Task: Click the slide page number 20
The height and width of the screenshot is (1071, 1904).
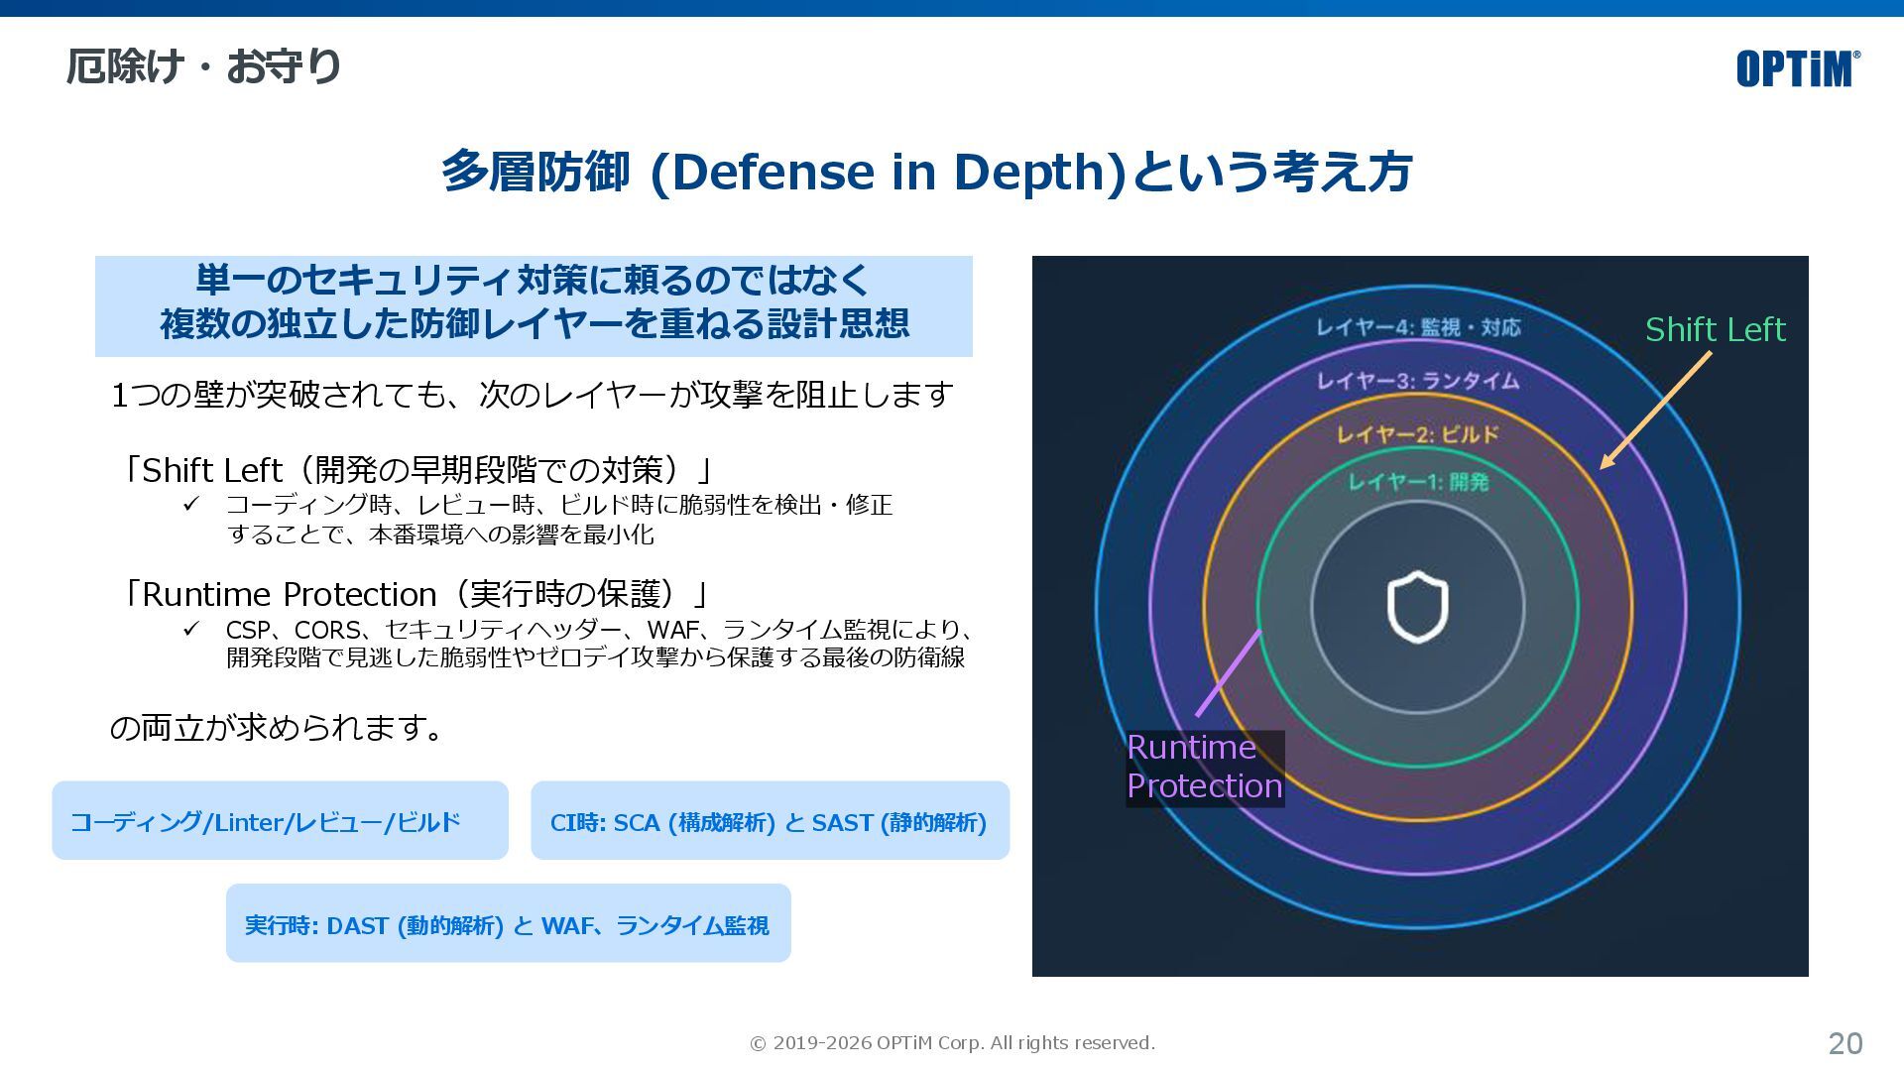Action: coord(1844,1043)
